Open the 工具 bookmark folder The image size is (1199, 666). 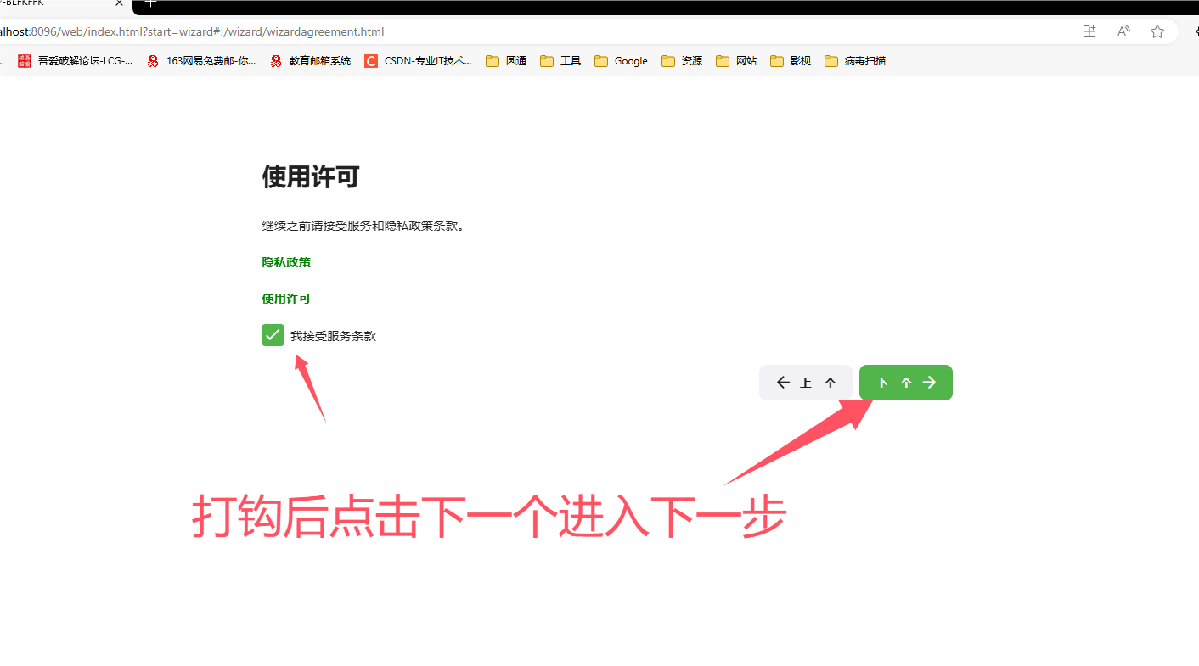[561, 61]
